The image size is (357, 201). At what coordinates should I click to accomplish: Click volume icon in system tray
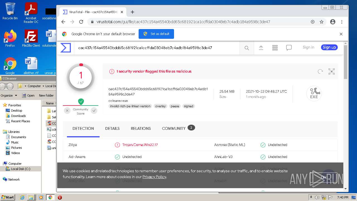pyautogui.click(x=317, y=197)
